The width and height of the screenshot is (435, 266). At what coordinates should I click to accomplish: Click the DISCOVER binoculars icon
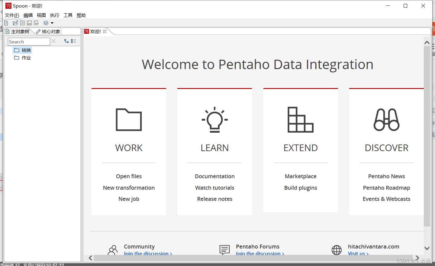coord(387,120)
